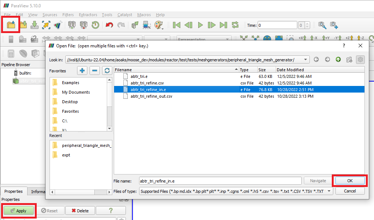Open the Macros menu
The width and height of the screenshot is (374, 220).
click(x=144, y=15)
